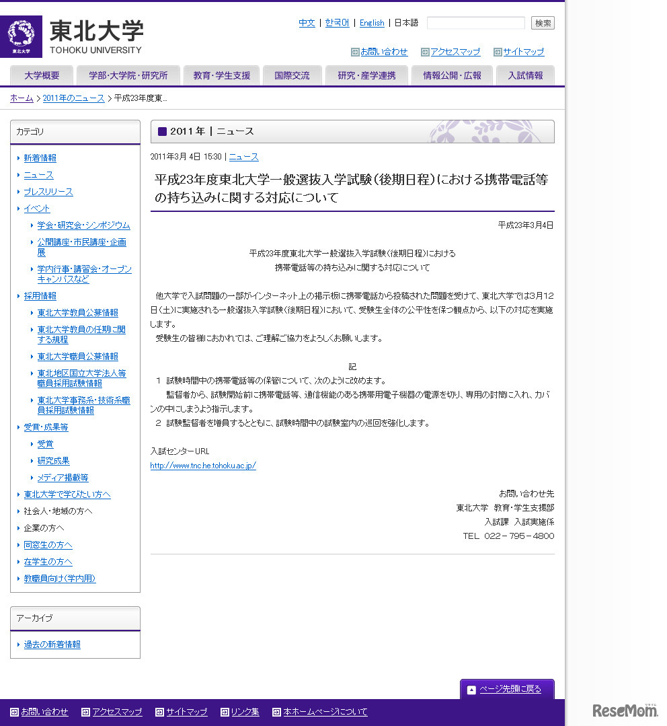Viewport: 667px width, 726px height.
Task: Open 受賞・成果等 in sidebar
Action: (x=46, y=427)
